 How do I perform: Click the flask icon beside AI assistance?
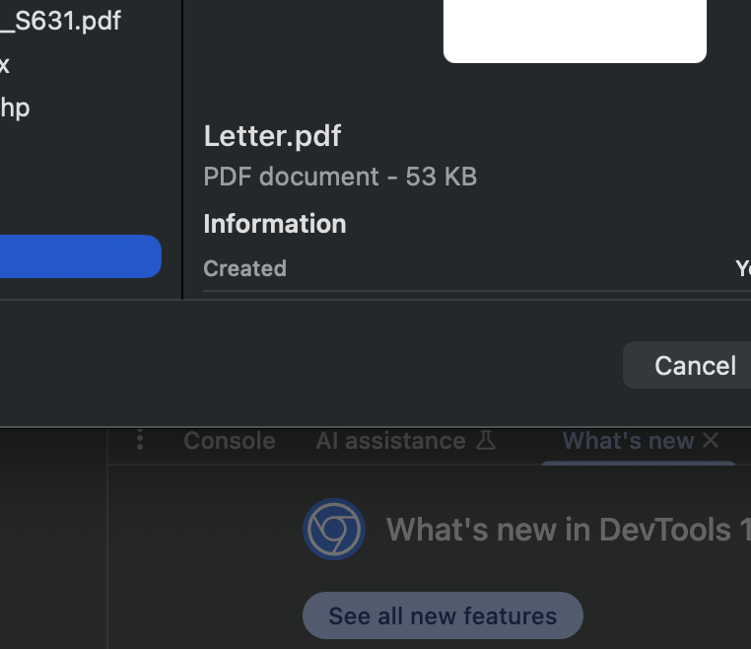pos(486,440)
